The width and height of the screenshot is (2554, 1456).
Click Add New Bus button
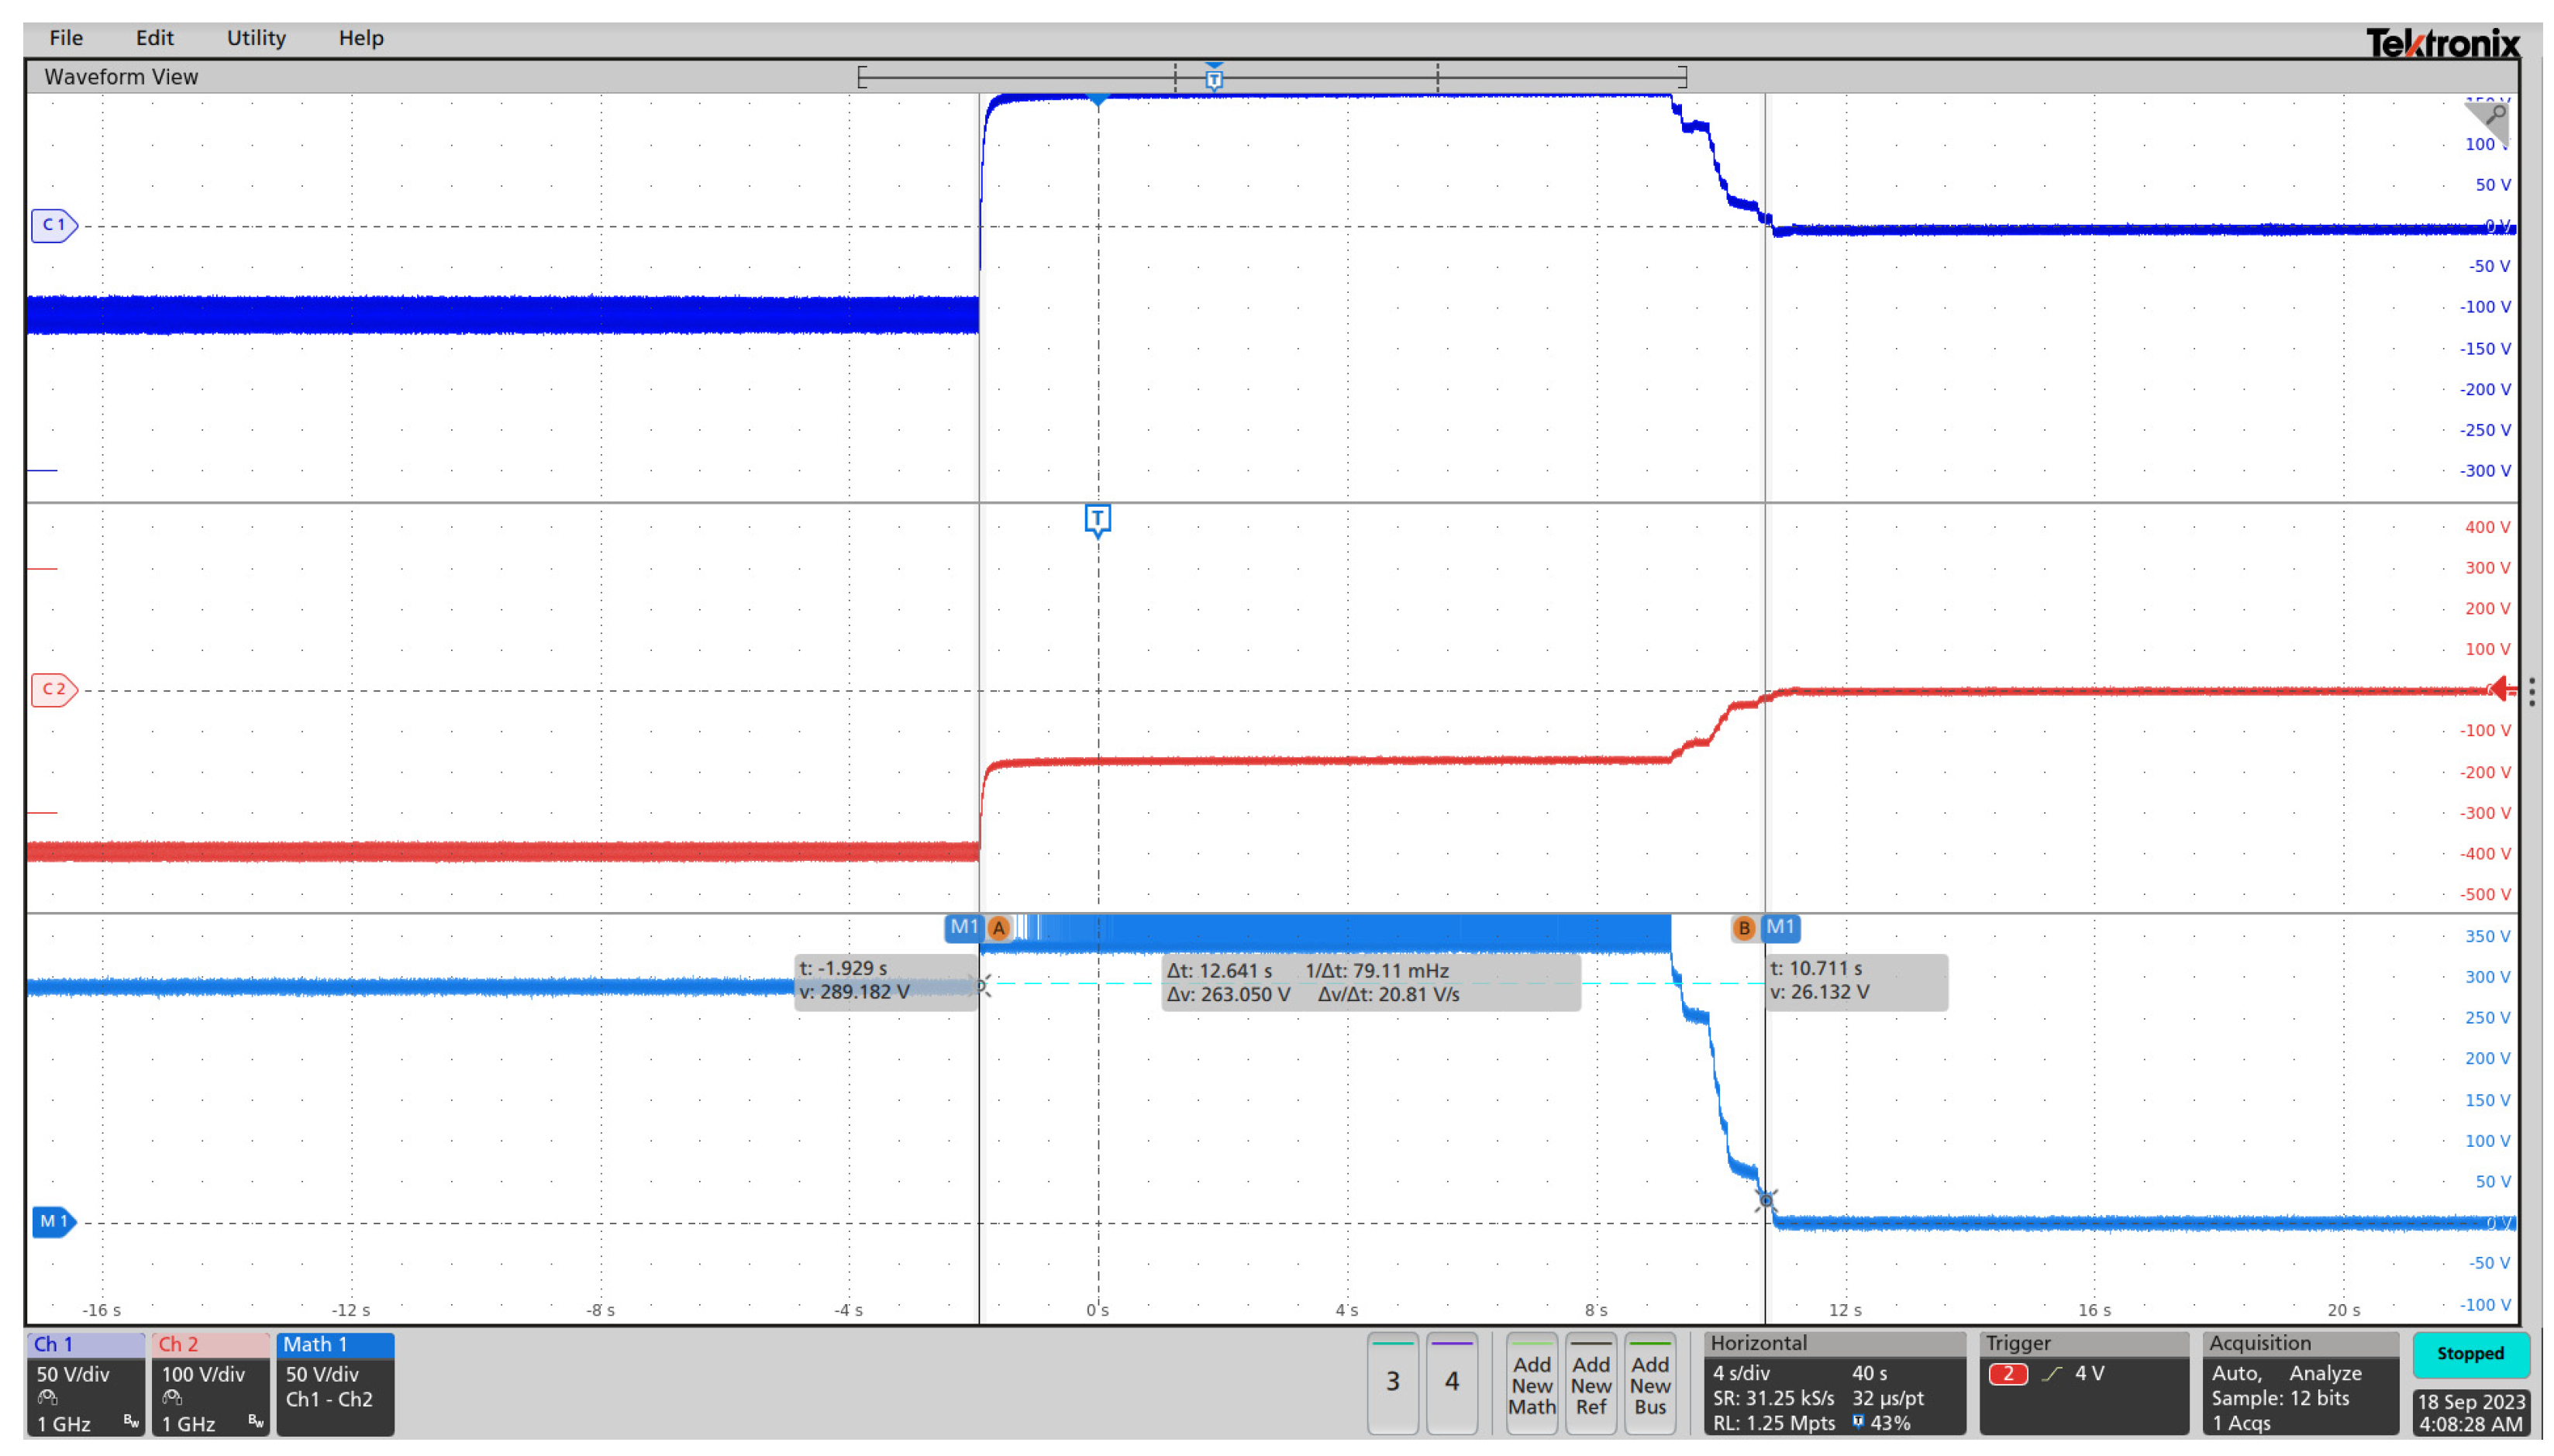[x=1649, y=1384]
